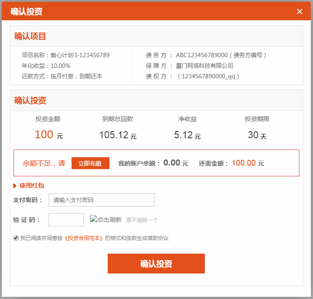Image resolution: width=313 pixels, height=299 pixels.
Task: Click the 验证码 verification code input box
Action: 66,220
